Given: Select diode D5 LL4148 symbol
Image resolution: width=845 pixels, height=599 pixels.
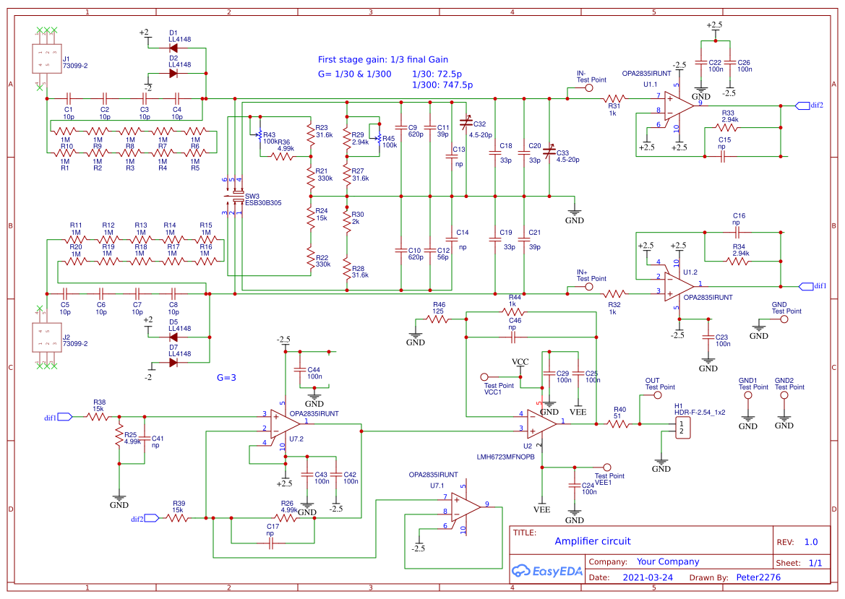Looking at the screenshot, I should click(173, 337).
